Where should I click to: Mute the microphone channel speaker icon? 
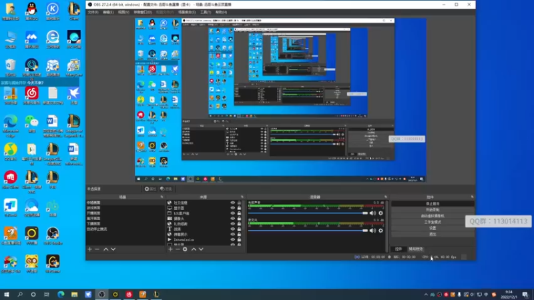(x=372, y=231)
